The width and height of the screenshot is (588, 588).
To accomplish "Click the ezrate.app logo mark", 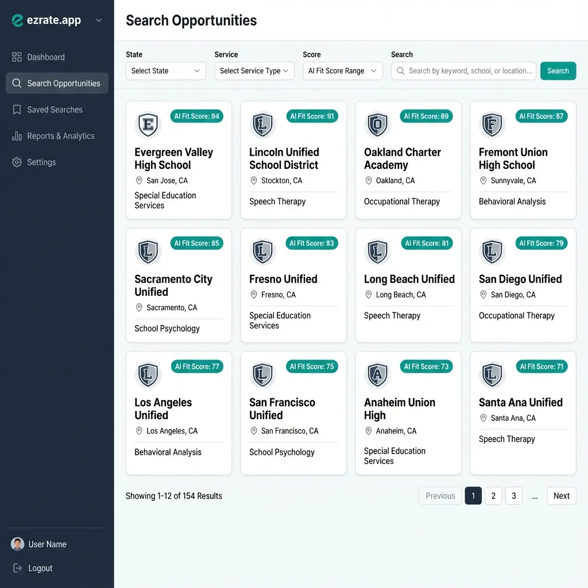I will point(17,20).
